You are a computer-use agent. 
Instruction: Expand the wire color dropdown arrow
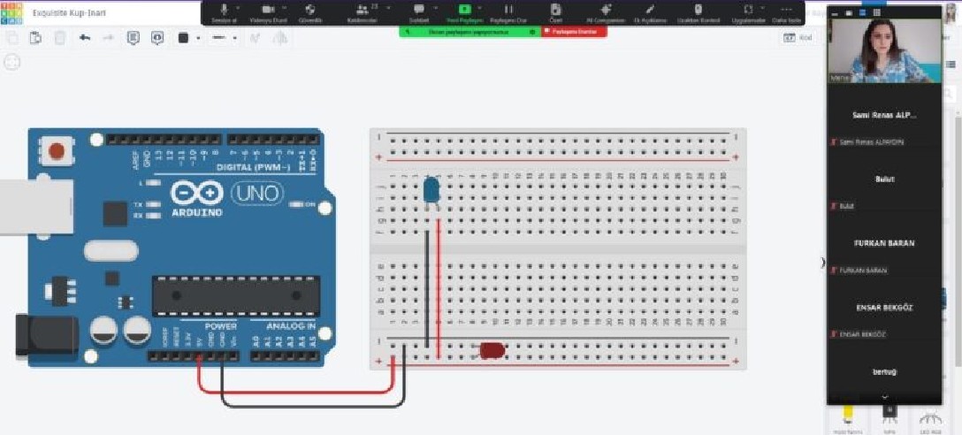click(x=197, y=38)
